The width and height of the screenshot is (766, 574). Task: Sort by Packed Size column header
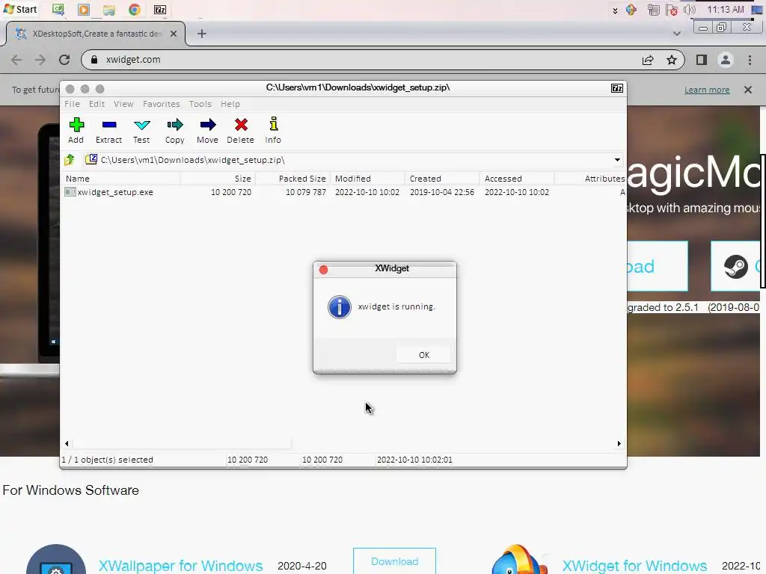click(x=293, y=179)
